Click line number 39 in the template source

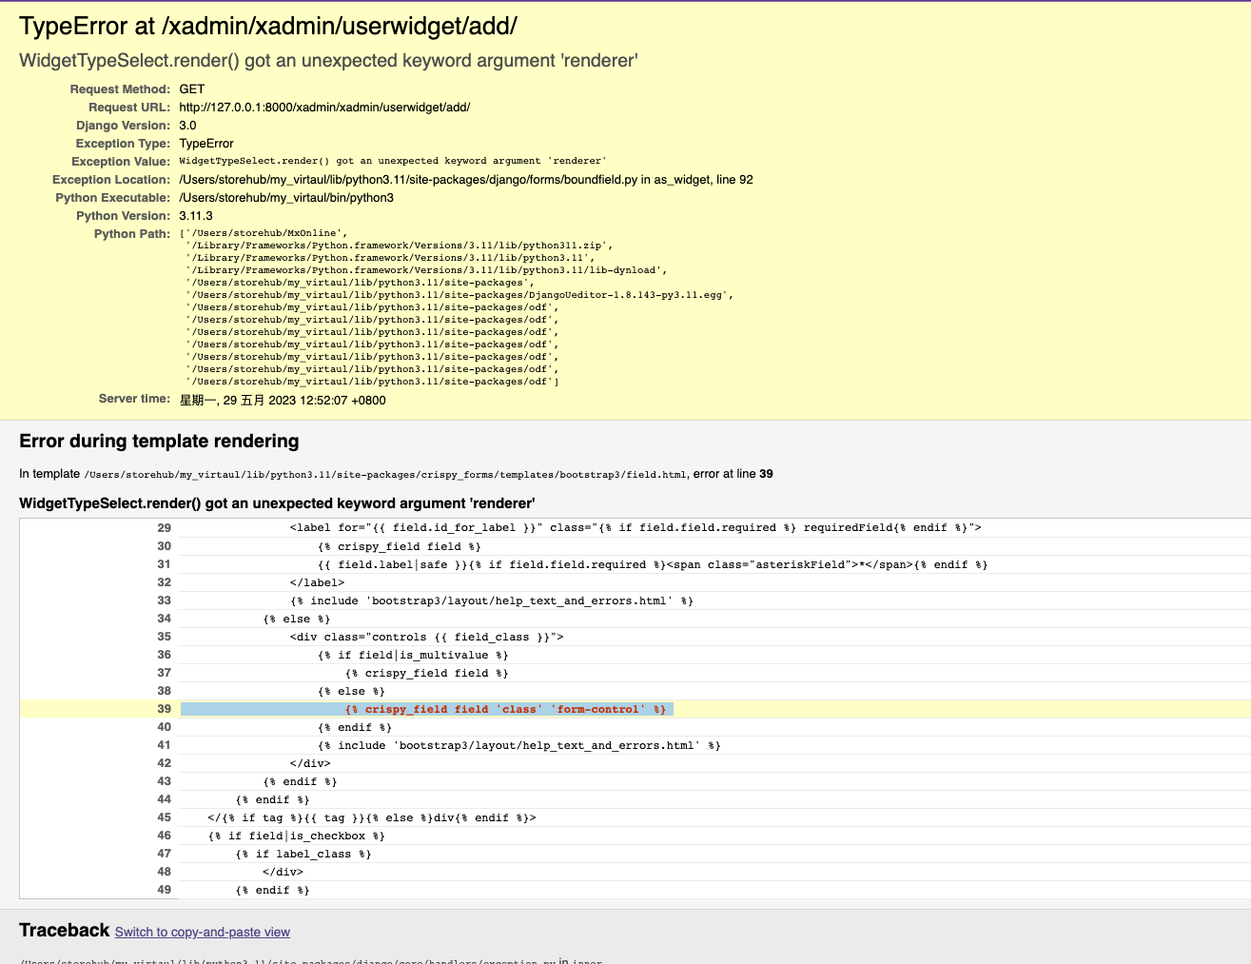point(165,709)
